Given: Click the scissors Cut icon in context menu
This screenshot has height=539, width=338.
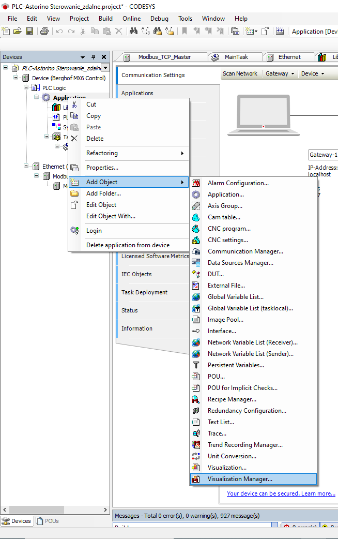Looking at the screenshot, I should click(x=74, y=104).
